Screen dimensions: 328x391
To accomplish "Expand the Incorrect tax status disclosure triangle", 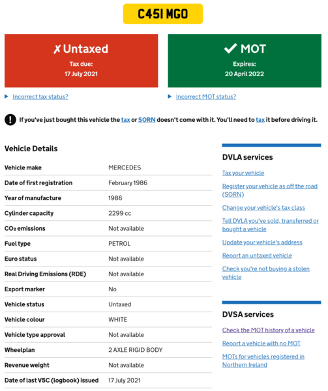I will coord(7,96).
